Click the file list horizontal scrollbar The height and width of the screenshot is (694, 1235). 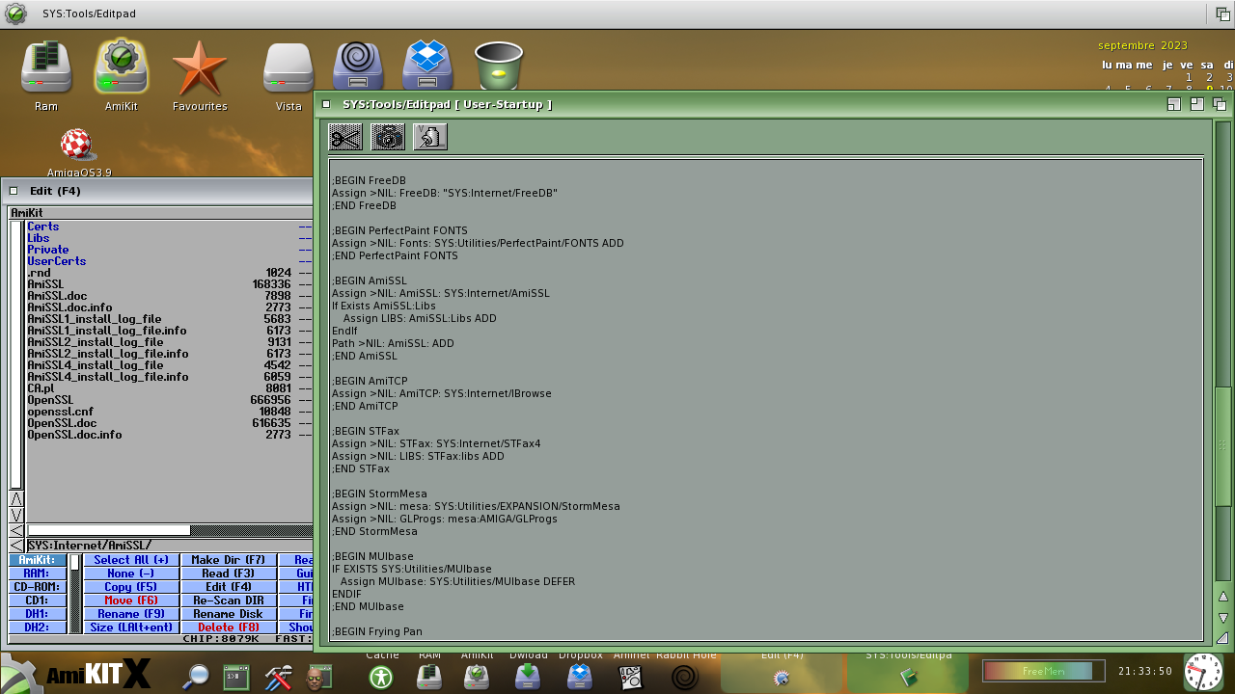pos(170,530)
